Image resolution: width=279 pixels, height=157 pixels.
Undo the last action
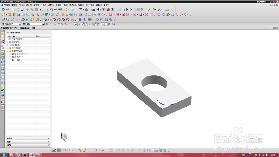42,9
